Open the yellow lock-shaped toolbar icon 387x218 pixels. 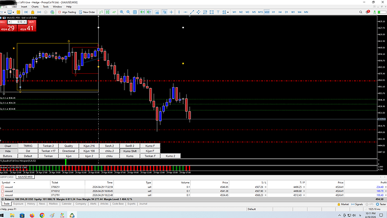[33, 12]
